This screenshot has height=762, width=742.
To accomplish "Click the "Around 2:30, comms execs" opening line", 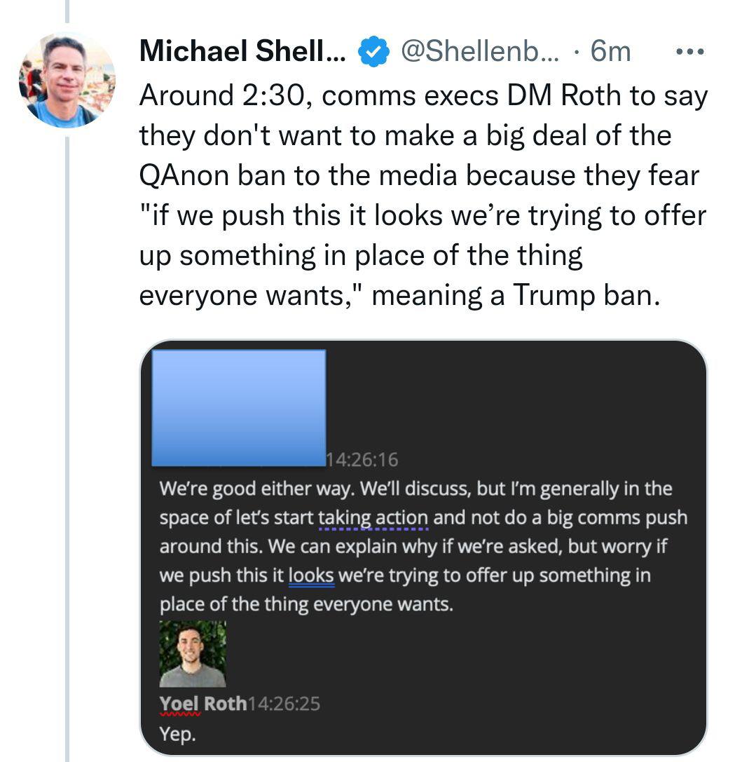I will coord(319,95).
